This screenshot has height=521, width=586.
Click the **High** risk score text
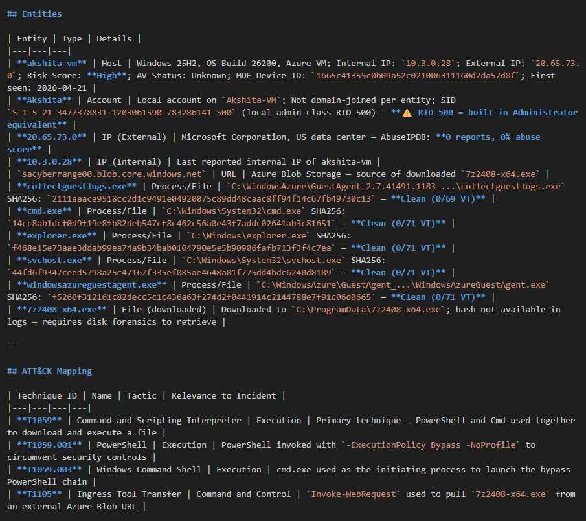pyautogui.click(x=107, y=76)
